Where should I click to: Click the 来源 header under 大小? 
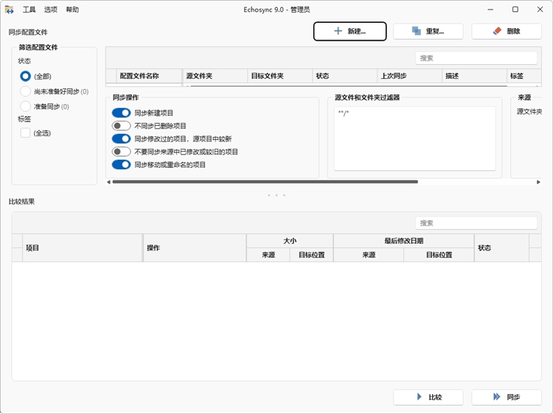pyautogui.click(x=268, y=255)
